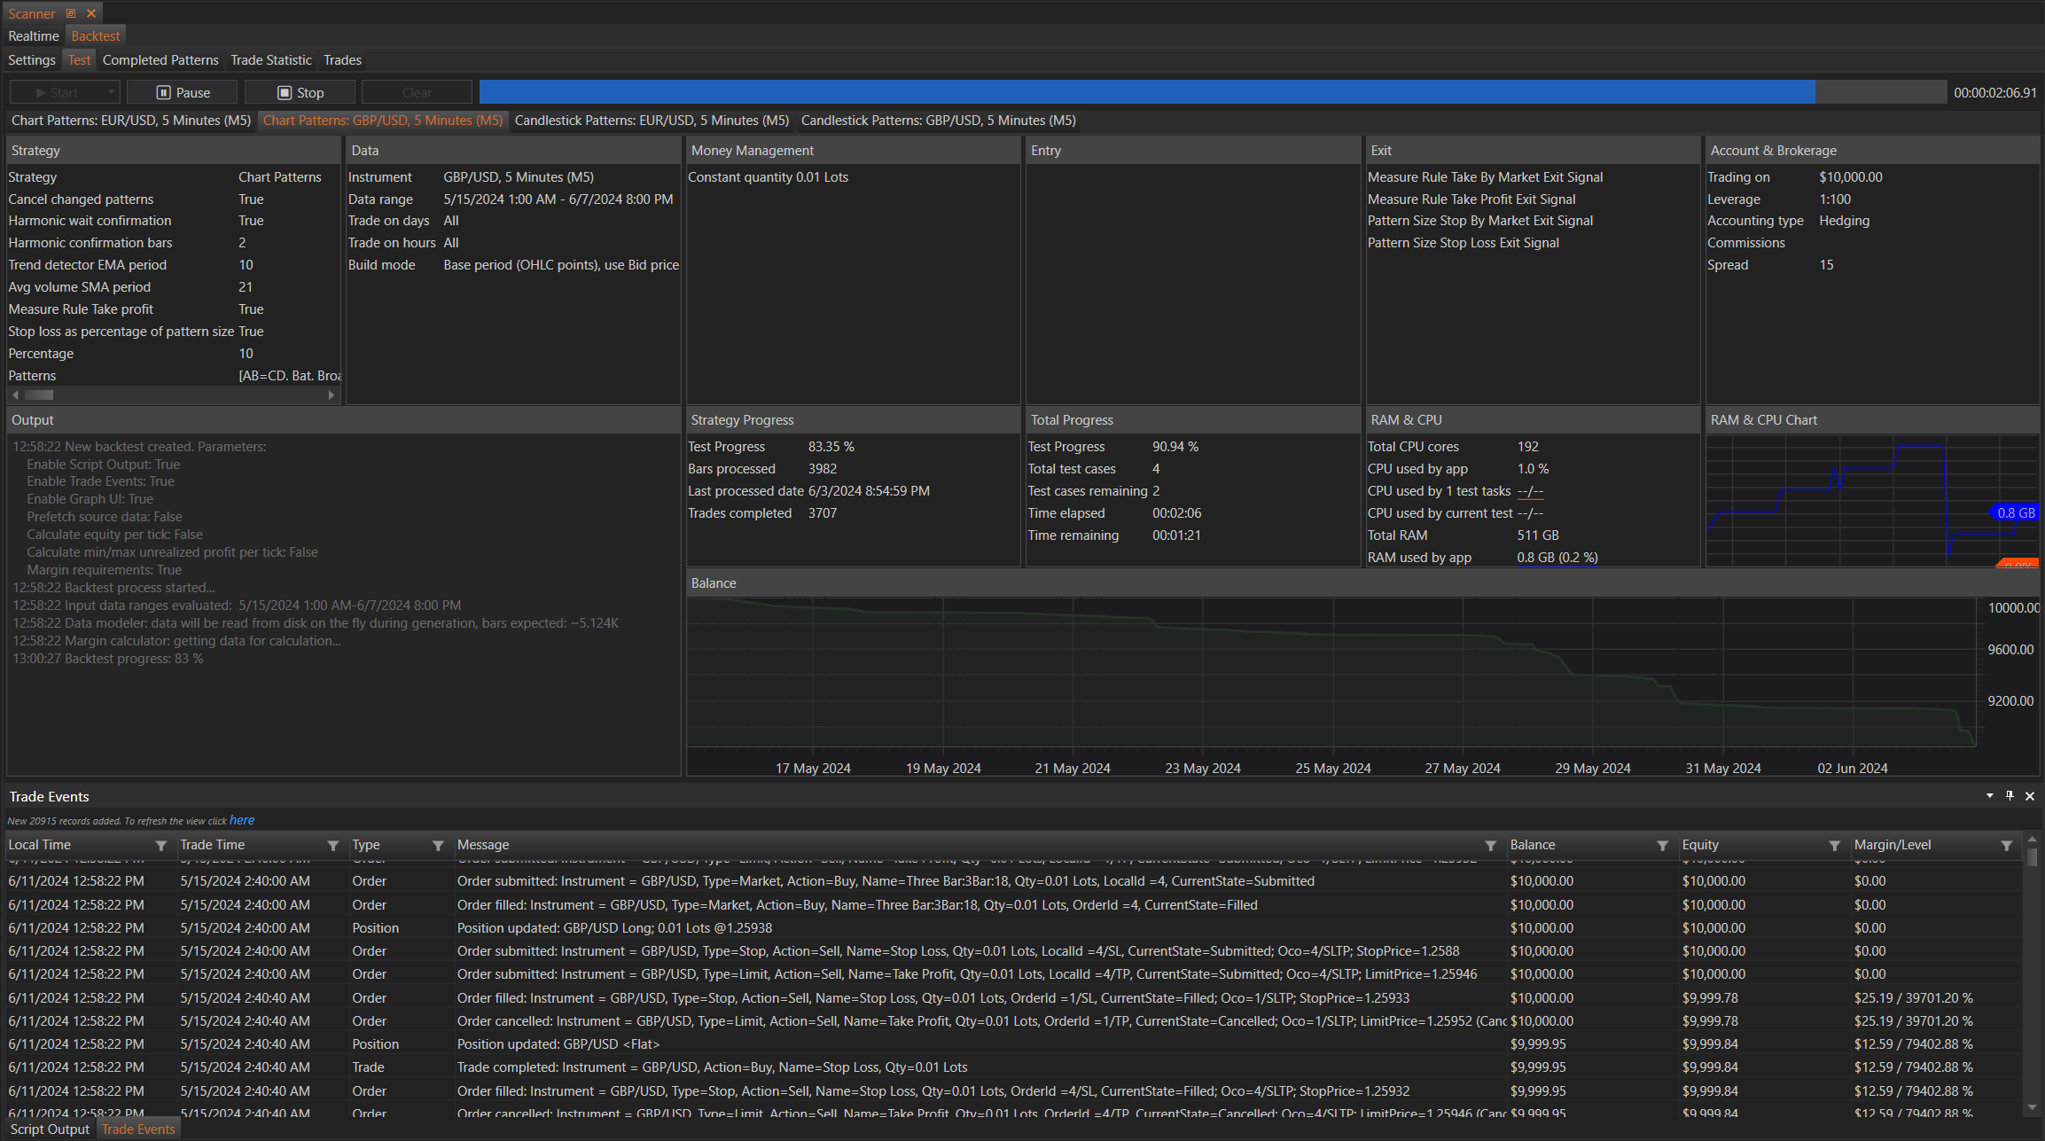Stop the backtest

300,92
